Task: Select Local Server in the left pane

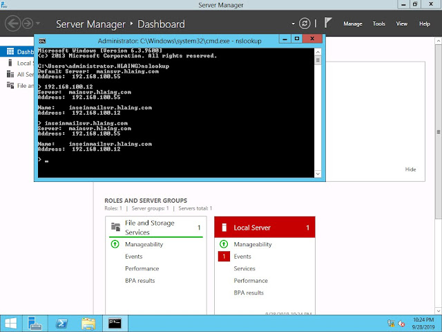Action: click(17, 63)
